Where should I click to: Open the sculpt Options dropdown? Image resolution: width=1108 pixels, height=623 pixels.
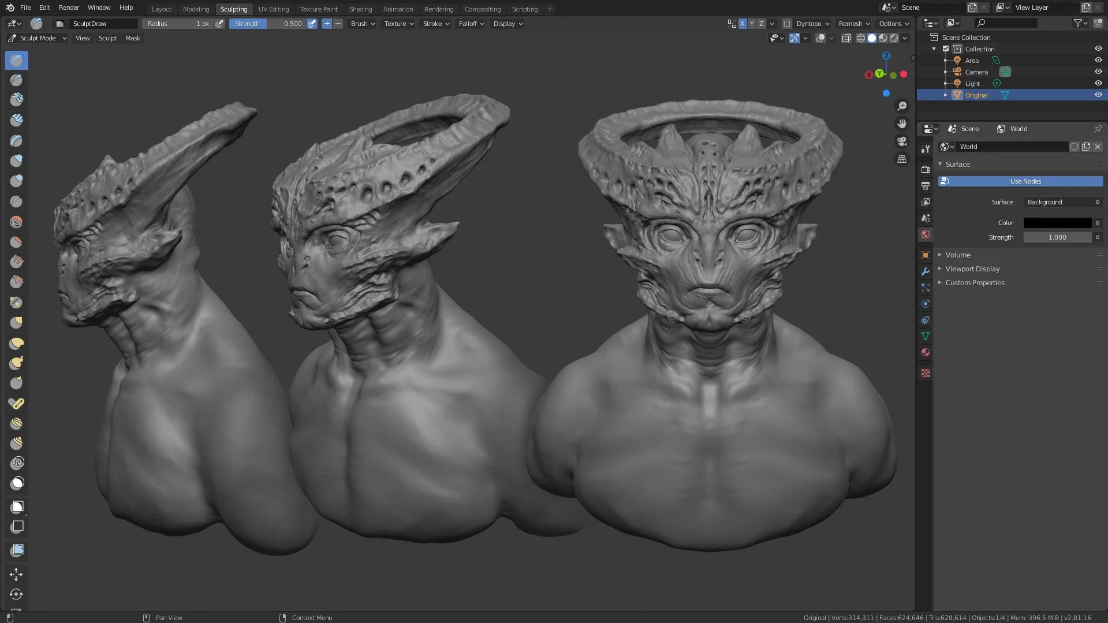pos(893,24)
